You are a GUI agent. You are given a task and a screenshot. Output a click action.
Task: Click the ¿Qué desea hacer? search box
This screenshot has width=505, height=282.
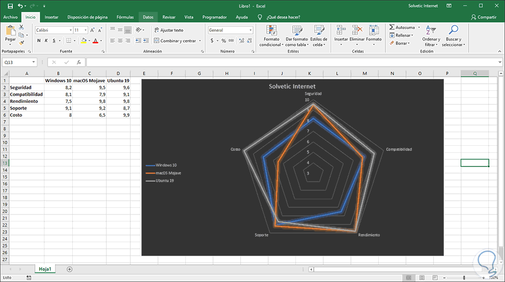click(283, 17)
